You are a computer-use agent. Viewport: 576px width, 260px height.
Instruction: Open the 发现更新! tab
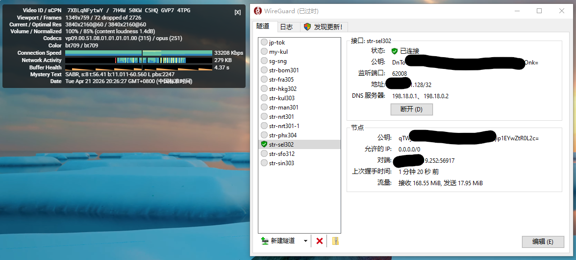pos(324,27)
